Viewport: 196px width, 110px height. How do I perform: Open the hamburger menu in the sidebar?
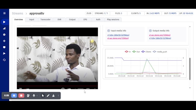pyautogui.click(x=4, y=13)
